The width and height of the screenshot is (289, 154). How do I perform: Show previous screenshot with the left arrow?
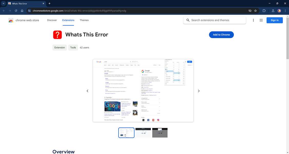pos(87,91)
